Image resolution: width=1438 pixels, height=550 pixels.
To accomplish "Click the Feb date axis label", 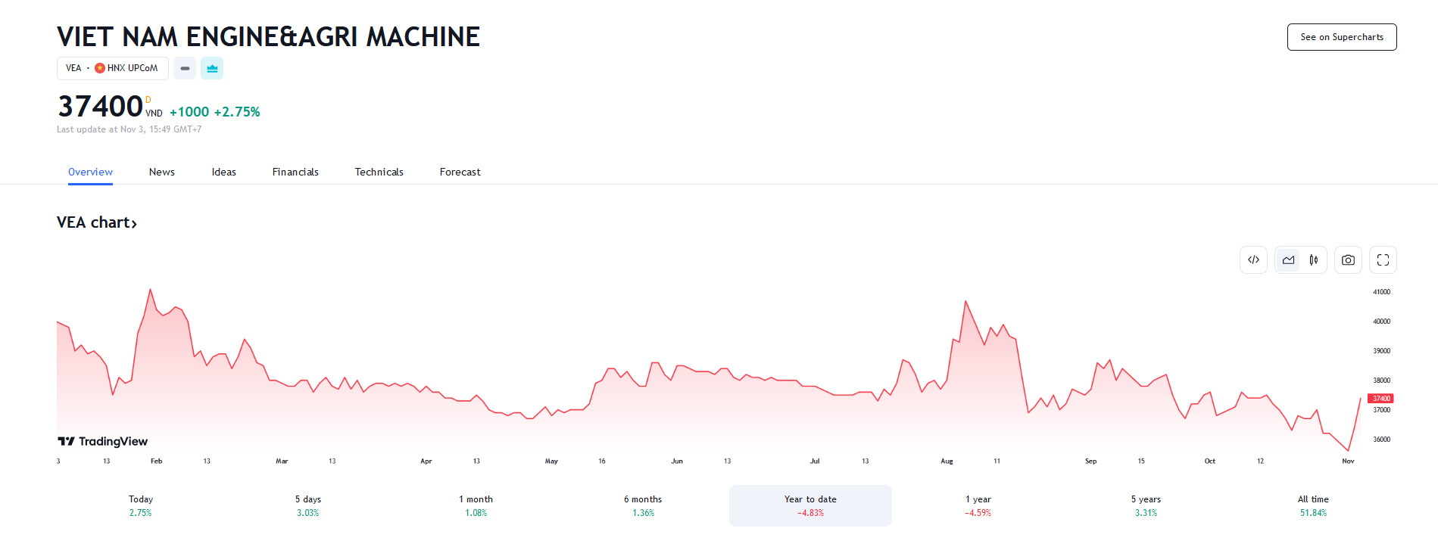I will [x=156, y=461].
